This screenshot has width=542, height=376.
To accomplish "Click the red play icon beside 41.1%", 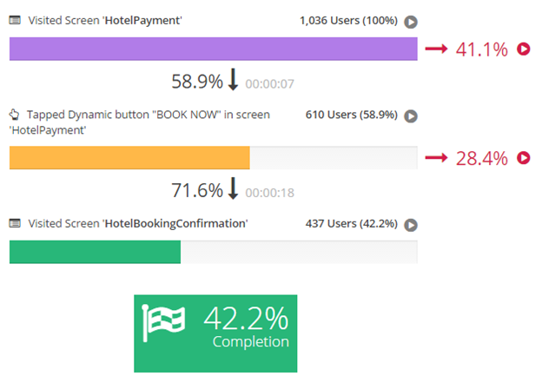I will (523, 49).
